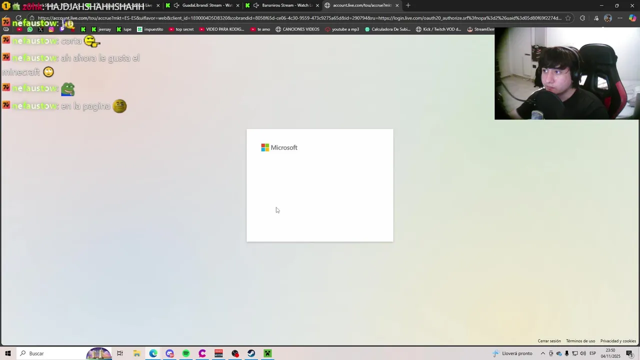Mute the Bananirou Stream tab audio icon

click(256, 5)
